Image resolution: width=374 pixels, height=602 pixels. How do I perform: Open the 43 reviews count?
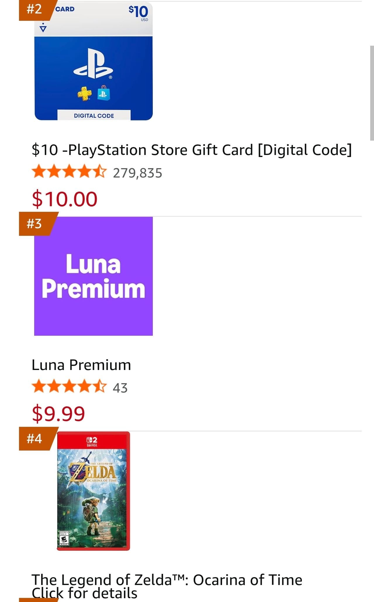click(x=120, y=388)
